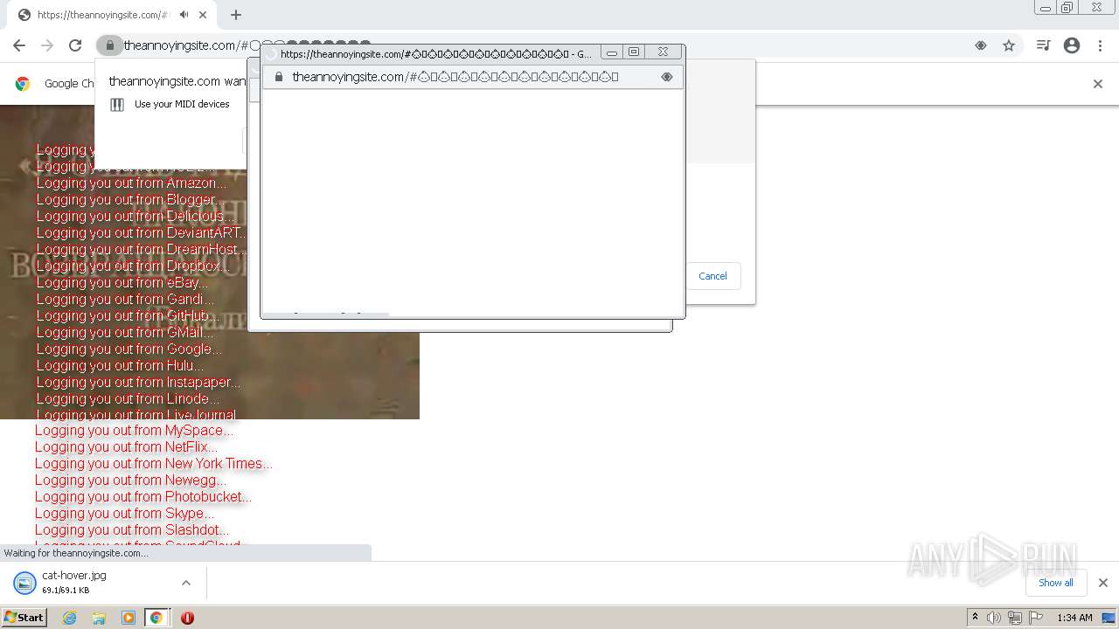Click 'Logging you out from Dropbox...' text
The width and height of the screenshot is (1119, 629).
(131, 266)
